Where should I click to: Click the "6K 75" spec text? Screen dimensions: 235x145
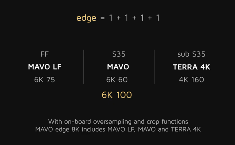pos(44,80)
